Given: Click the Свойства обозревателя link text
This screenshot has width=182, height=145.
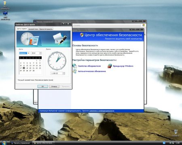Looking at the screenshot, I should pos(89,66).
